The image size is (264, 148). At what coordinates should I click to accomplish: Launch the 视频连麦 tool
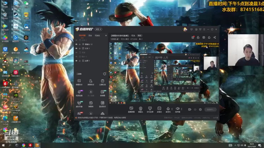click(79, 93)
